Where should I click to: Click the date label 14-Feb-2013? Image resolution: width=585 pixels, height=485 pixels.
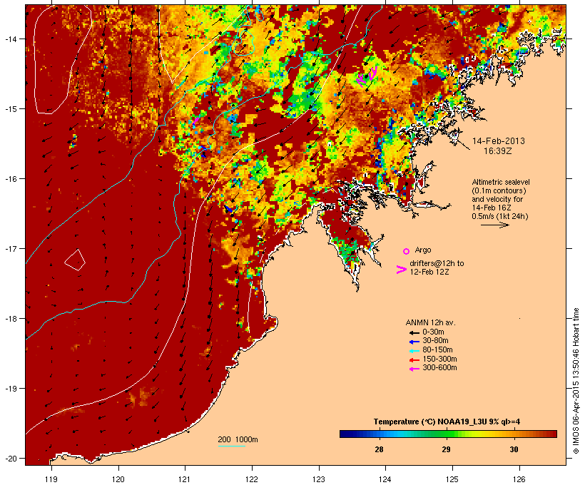coord(499,141)
